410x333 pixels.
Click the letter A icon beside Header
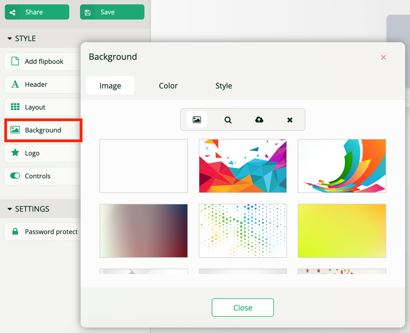click(16, 84)
